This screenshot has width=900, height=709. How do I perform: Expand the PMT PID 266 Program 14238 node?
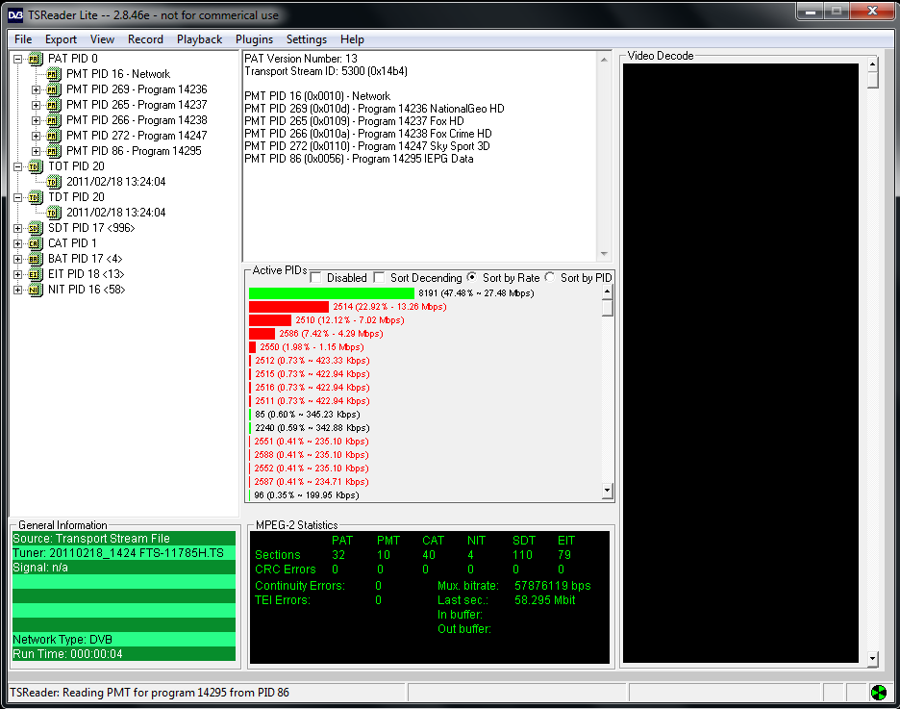pos(37,120)
